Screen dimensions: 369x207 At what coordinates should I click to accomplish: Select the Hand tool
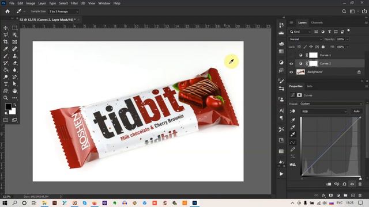pos(14,91)
